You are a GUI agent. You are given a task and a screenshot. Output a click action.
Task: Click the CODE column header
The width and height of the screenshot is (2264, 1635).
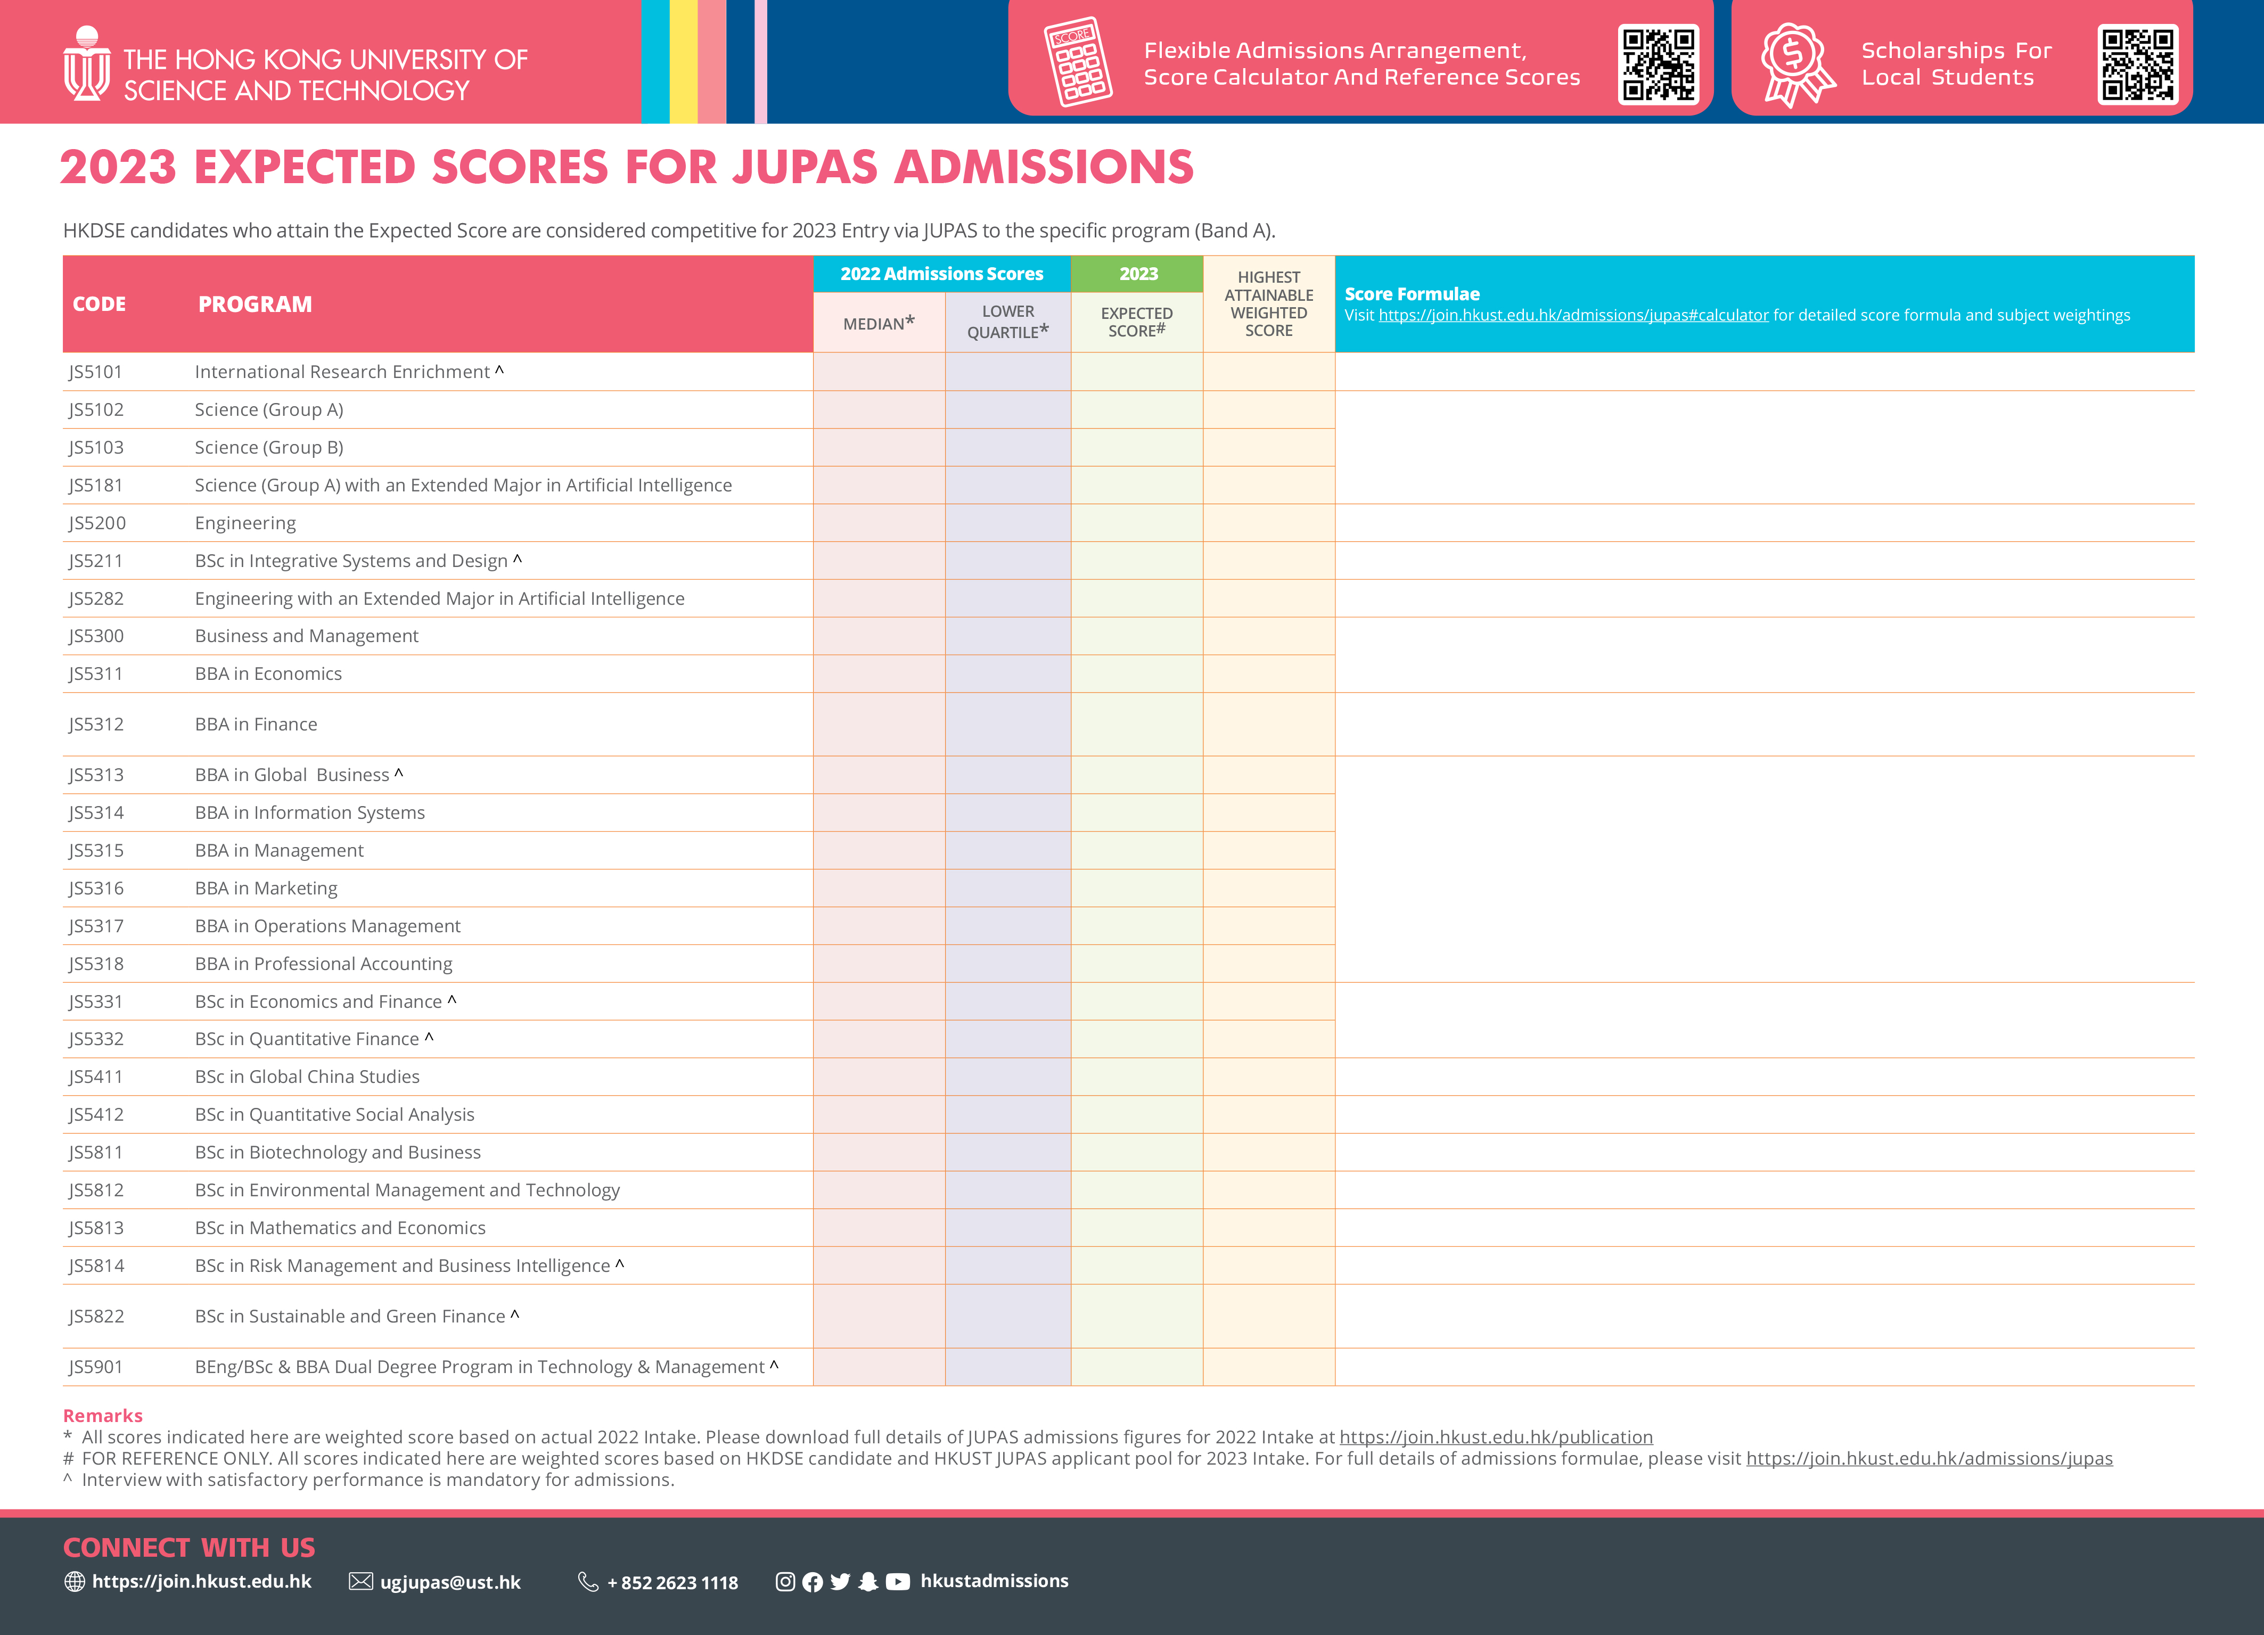coord(99,305)
